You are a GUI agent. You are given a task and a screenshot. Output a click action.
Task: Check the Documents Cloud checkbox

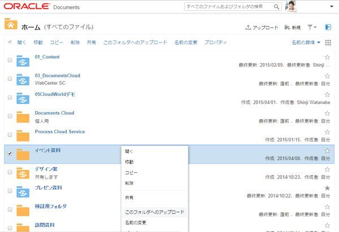[x=10, y=116]
